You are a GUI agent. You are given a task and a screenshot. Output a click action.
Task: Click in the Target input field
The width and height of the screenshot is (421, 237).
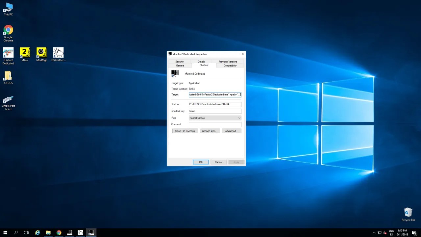pyautogui.click(x=215, y=95)
